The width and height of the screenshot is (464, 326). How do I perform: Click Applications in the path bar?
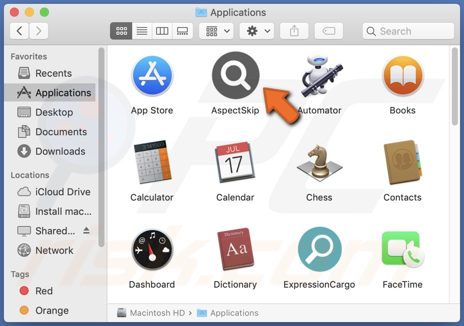(228, 312)
